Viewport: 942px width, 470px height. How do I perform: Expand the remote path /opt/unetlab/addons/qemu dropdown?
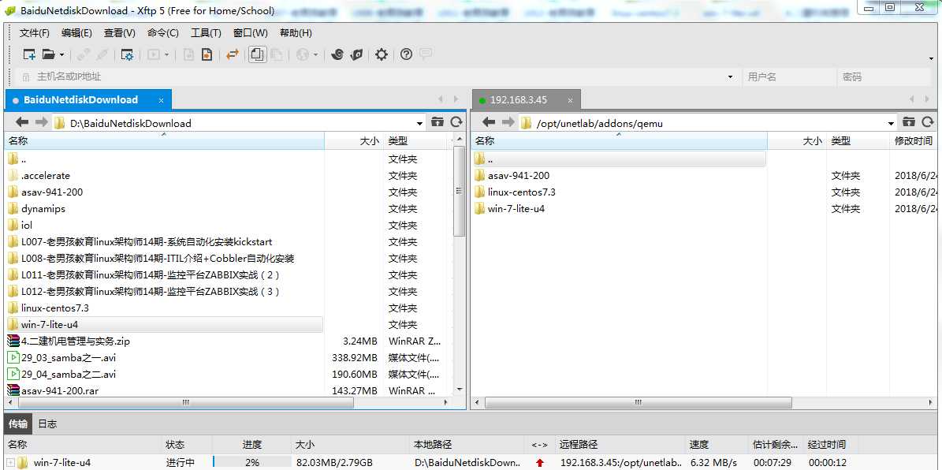click(891, 123)
